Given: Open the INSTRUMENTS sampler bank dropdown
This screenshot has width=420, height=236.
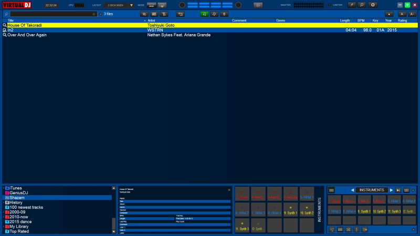Looking at the screenshot, I should click(372, 190).
